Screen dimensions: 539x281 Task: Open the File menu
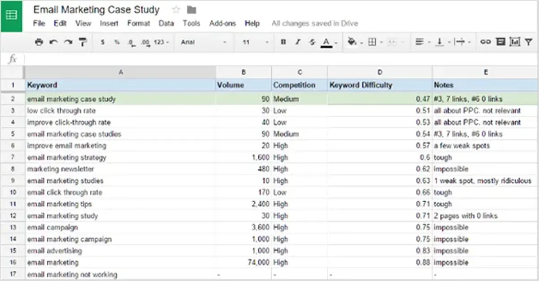pos(39,23)
